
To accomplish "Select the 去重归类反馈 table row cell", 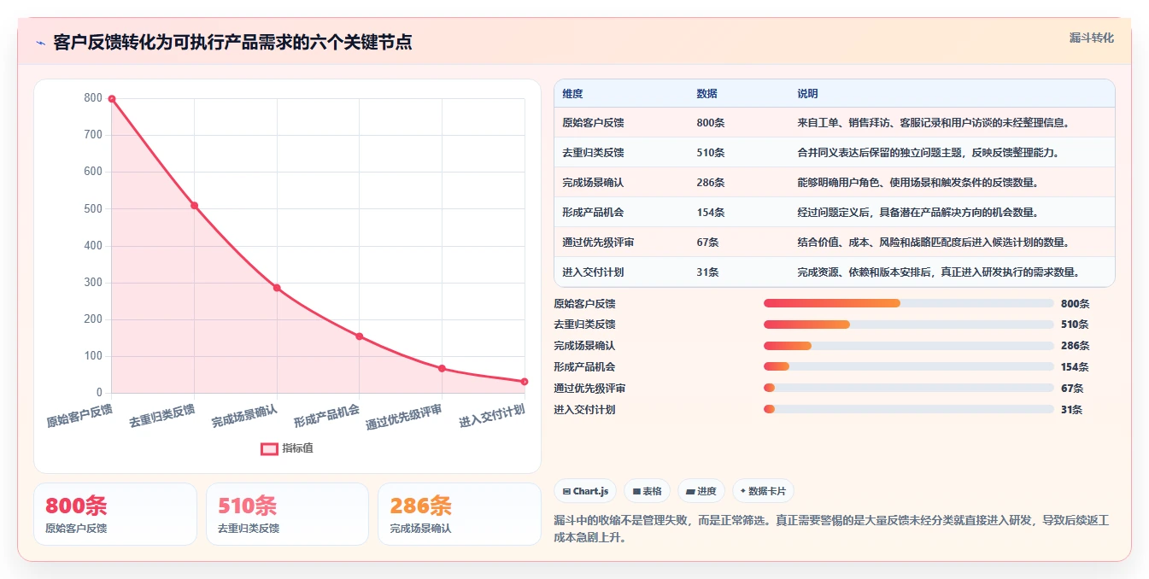I will 593,153.
